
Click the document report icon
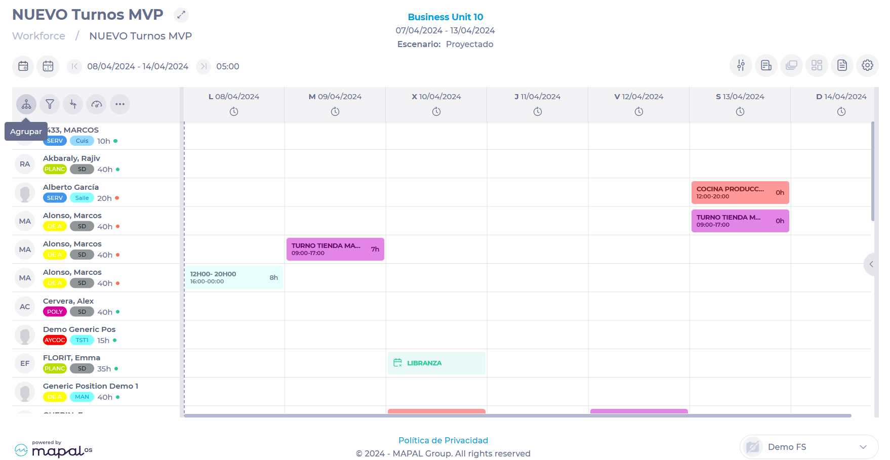click(842, 66)
